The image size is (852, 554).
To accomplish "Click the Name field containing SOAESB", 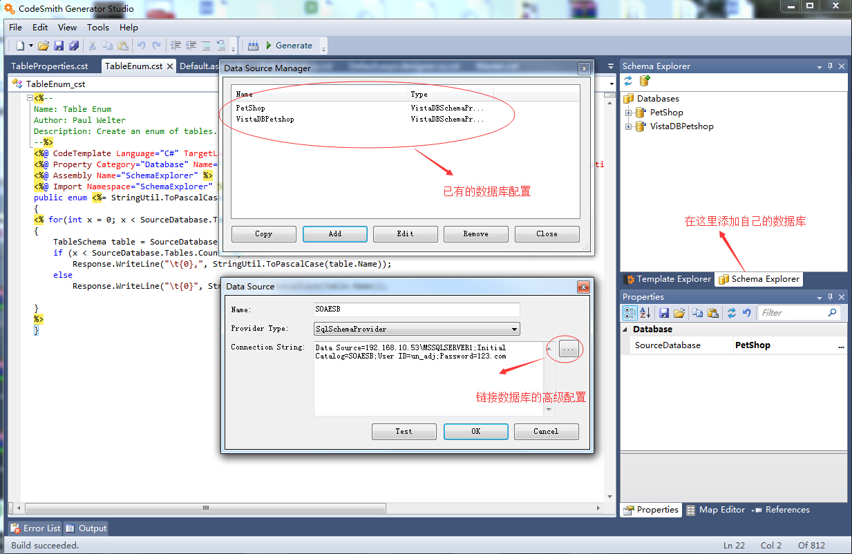I will (x=417, y=309).
